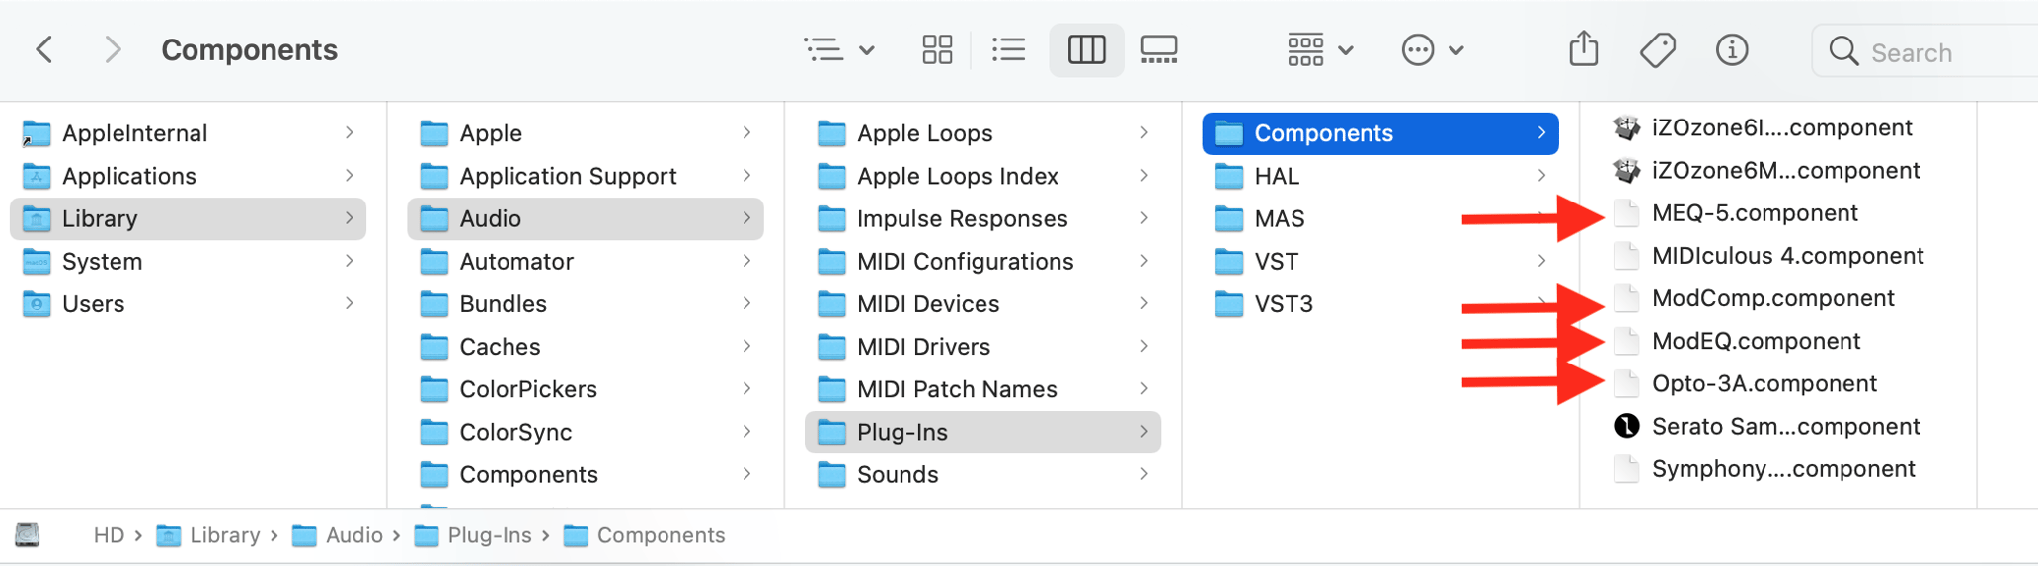
Task: Select the column view button
Action: pyautogui.click(x=1086, y=49)
